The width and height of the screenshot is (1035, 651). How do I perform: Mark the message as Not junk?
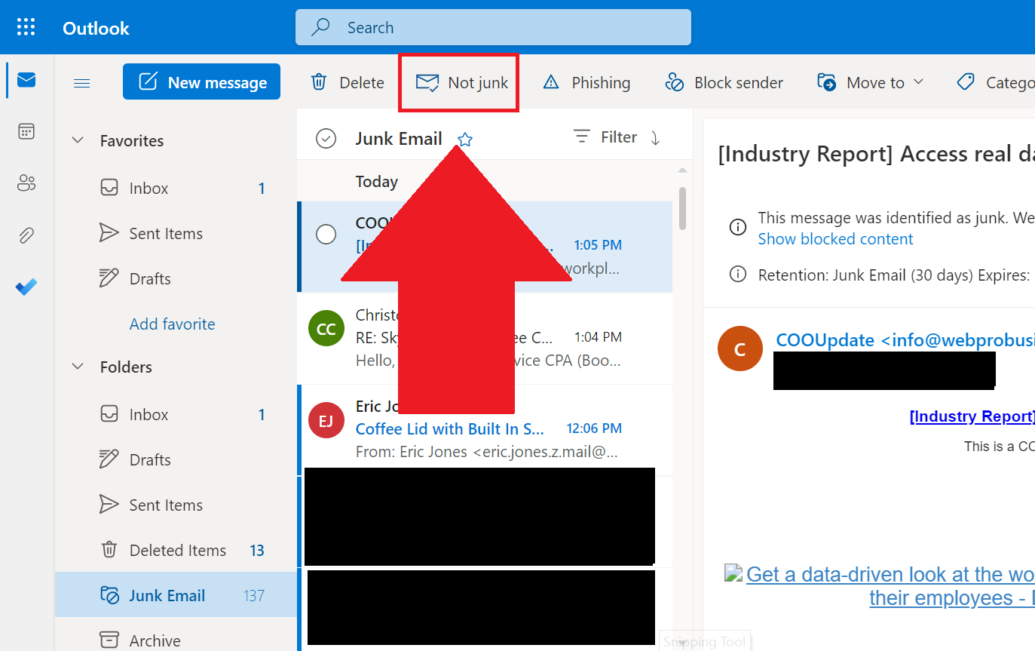click(x=462, y=83)
